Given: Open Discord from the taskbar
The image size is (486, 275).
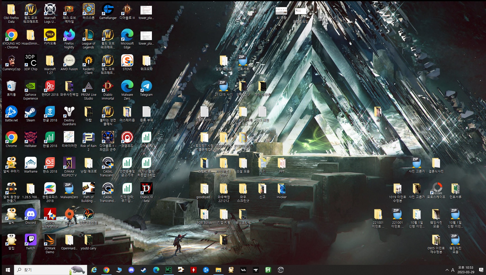Looking at the screenshot, I should (x=131, y=270).
